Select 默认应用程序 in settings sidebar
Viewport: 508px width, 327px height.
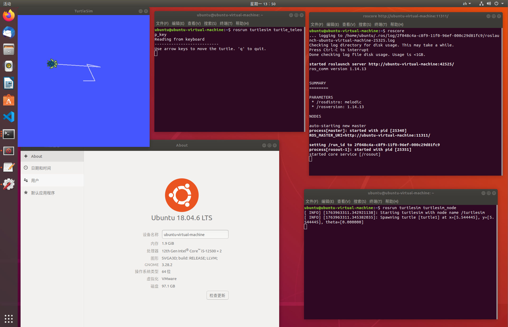point(43,193)
